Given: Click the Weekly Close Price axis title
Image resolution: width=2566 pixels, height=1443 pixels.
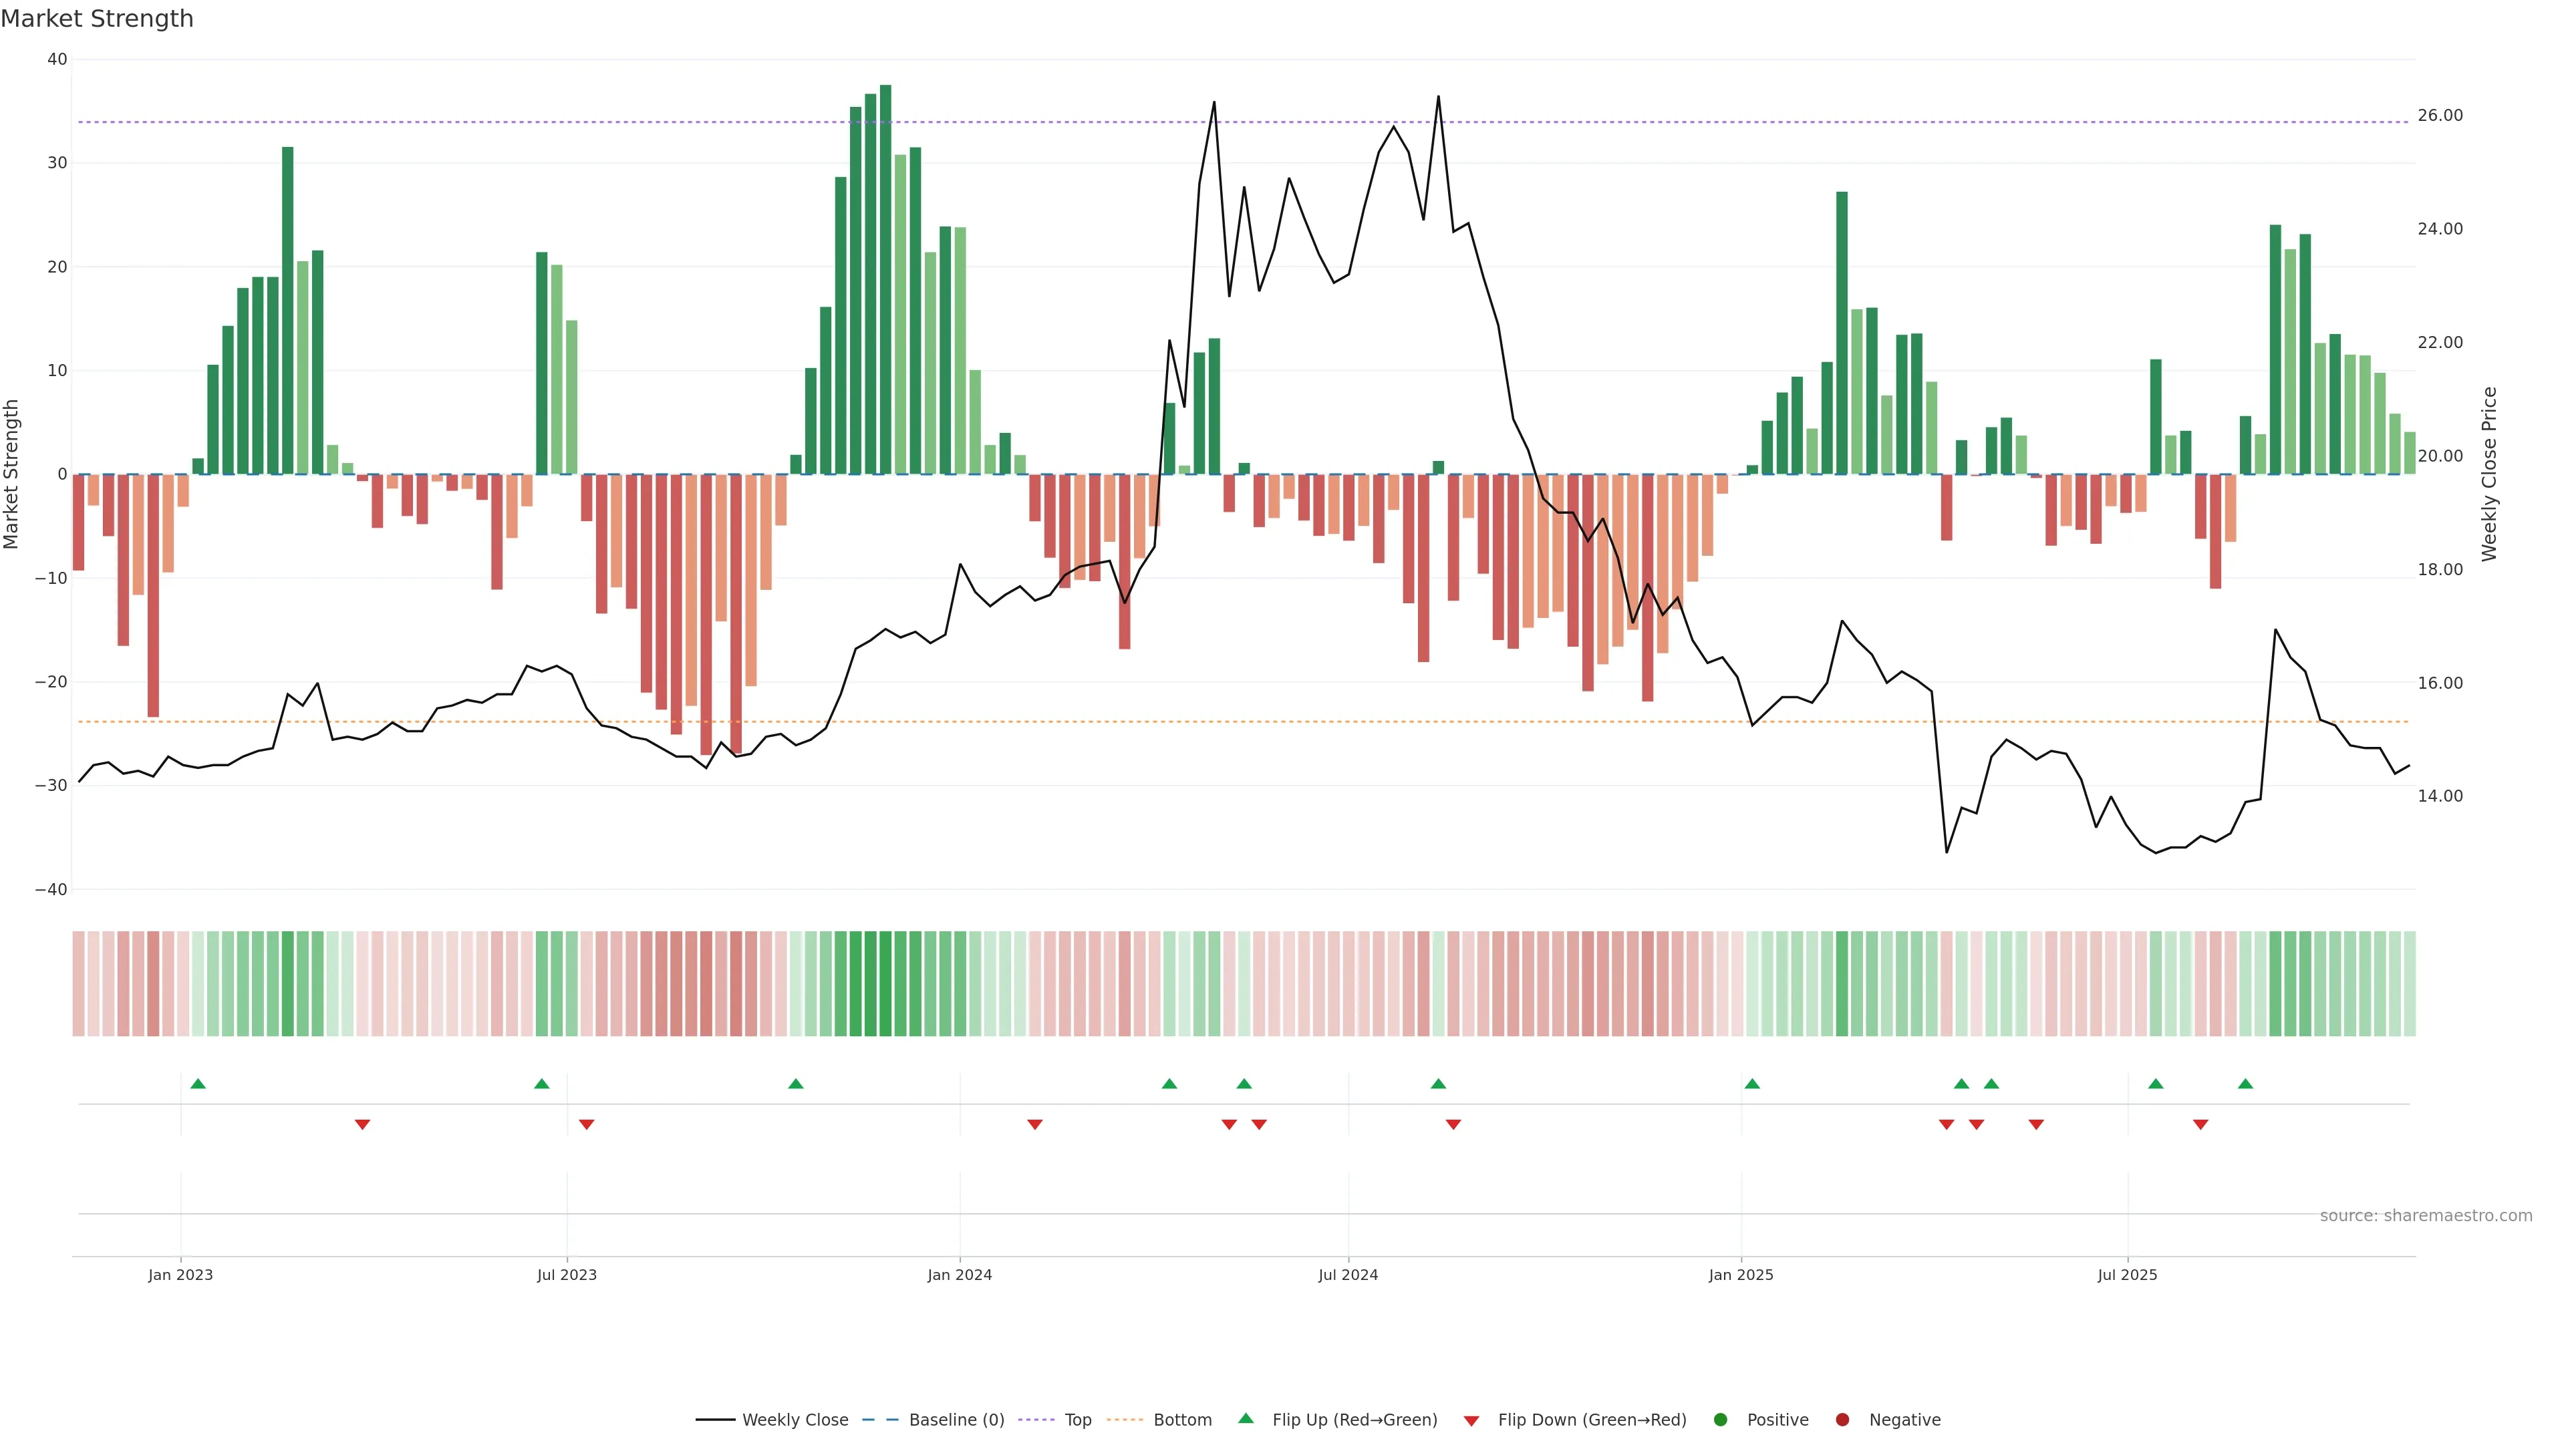Looking at the screenshot, I should coord(2489,474).
